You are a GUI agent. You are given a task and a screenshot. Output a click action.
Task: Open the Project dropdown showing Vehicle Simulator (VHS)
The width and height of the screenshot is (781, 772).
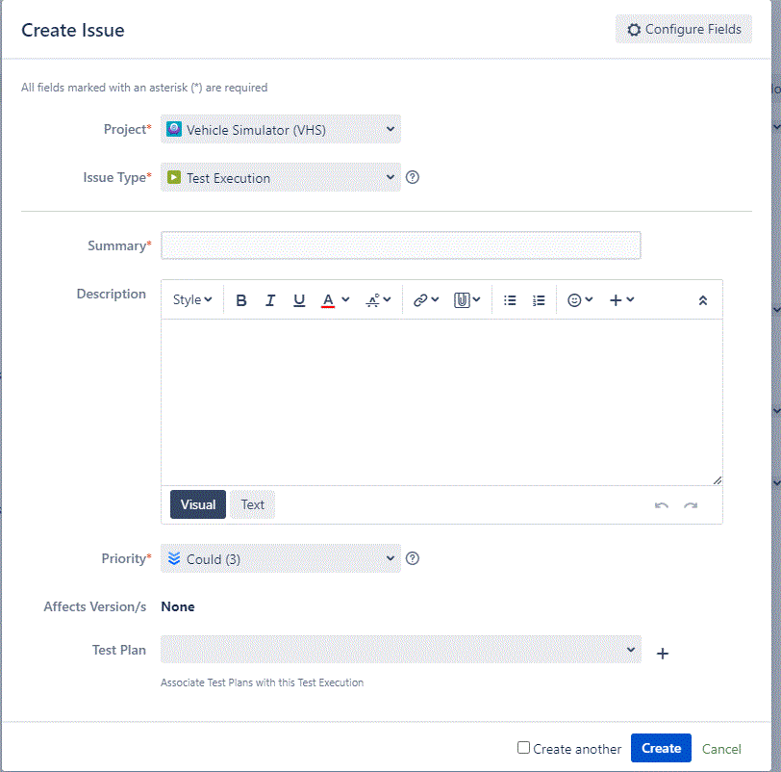pyautogui.click(x=280, y=128)
